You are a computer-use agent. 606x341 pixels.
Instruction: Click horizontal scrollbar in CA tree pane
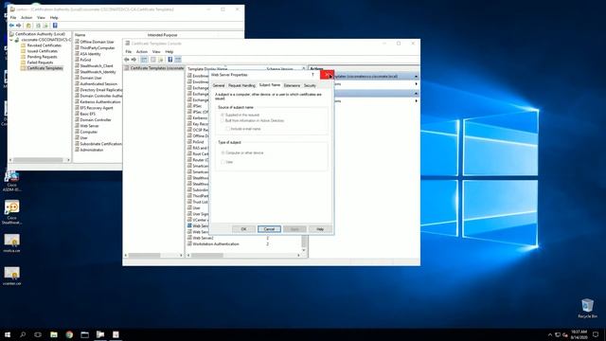click(x=39, y=160)
